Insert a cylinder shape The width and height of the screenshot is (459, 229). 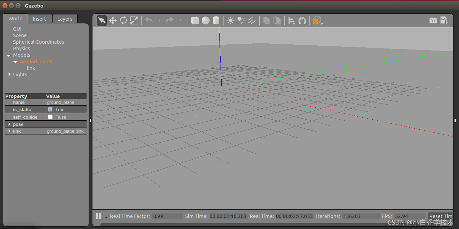pos(216,21)
